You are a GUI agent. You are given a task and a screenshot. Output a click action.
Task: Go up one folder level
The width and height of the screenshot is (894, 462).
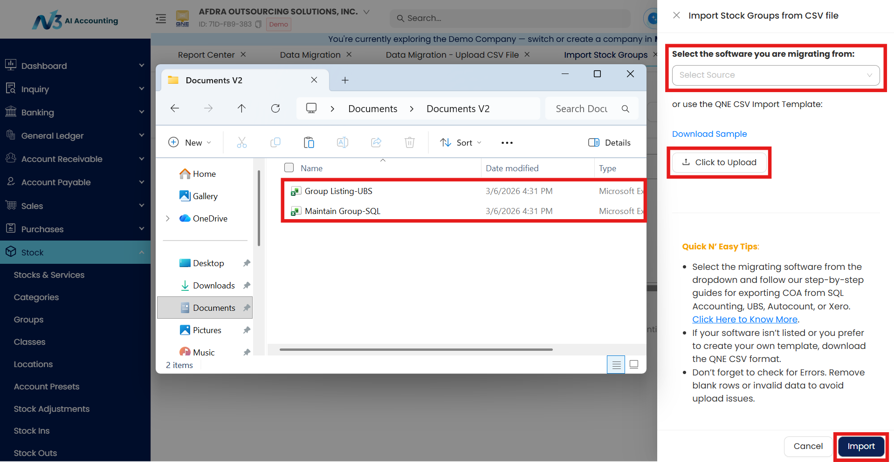pos(241,108)
